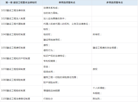
Task: Click text '法的效力层级。'
Action: 51,13
